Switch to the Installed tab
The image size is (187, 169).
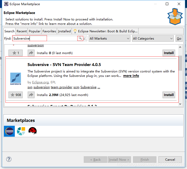click(x=64, y=31)
